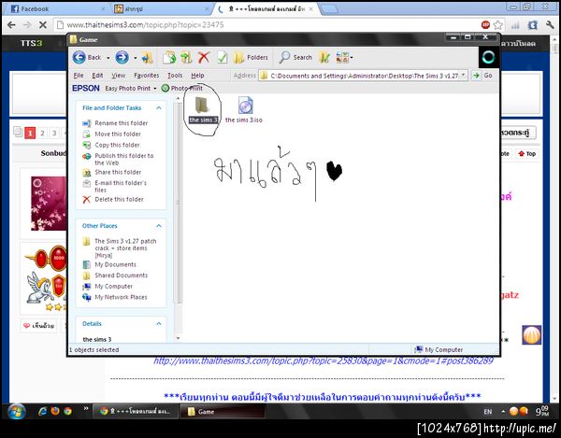Open My Network Places link
561x438 pixels.
[121, 297]
